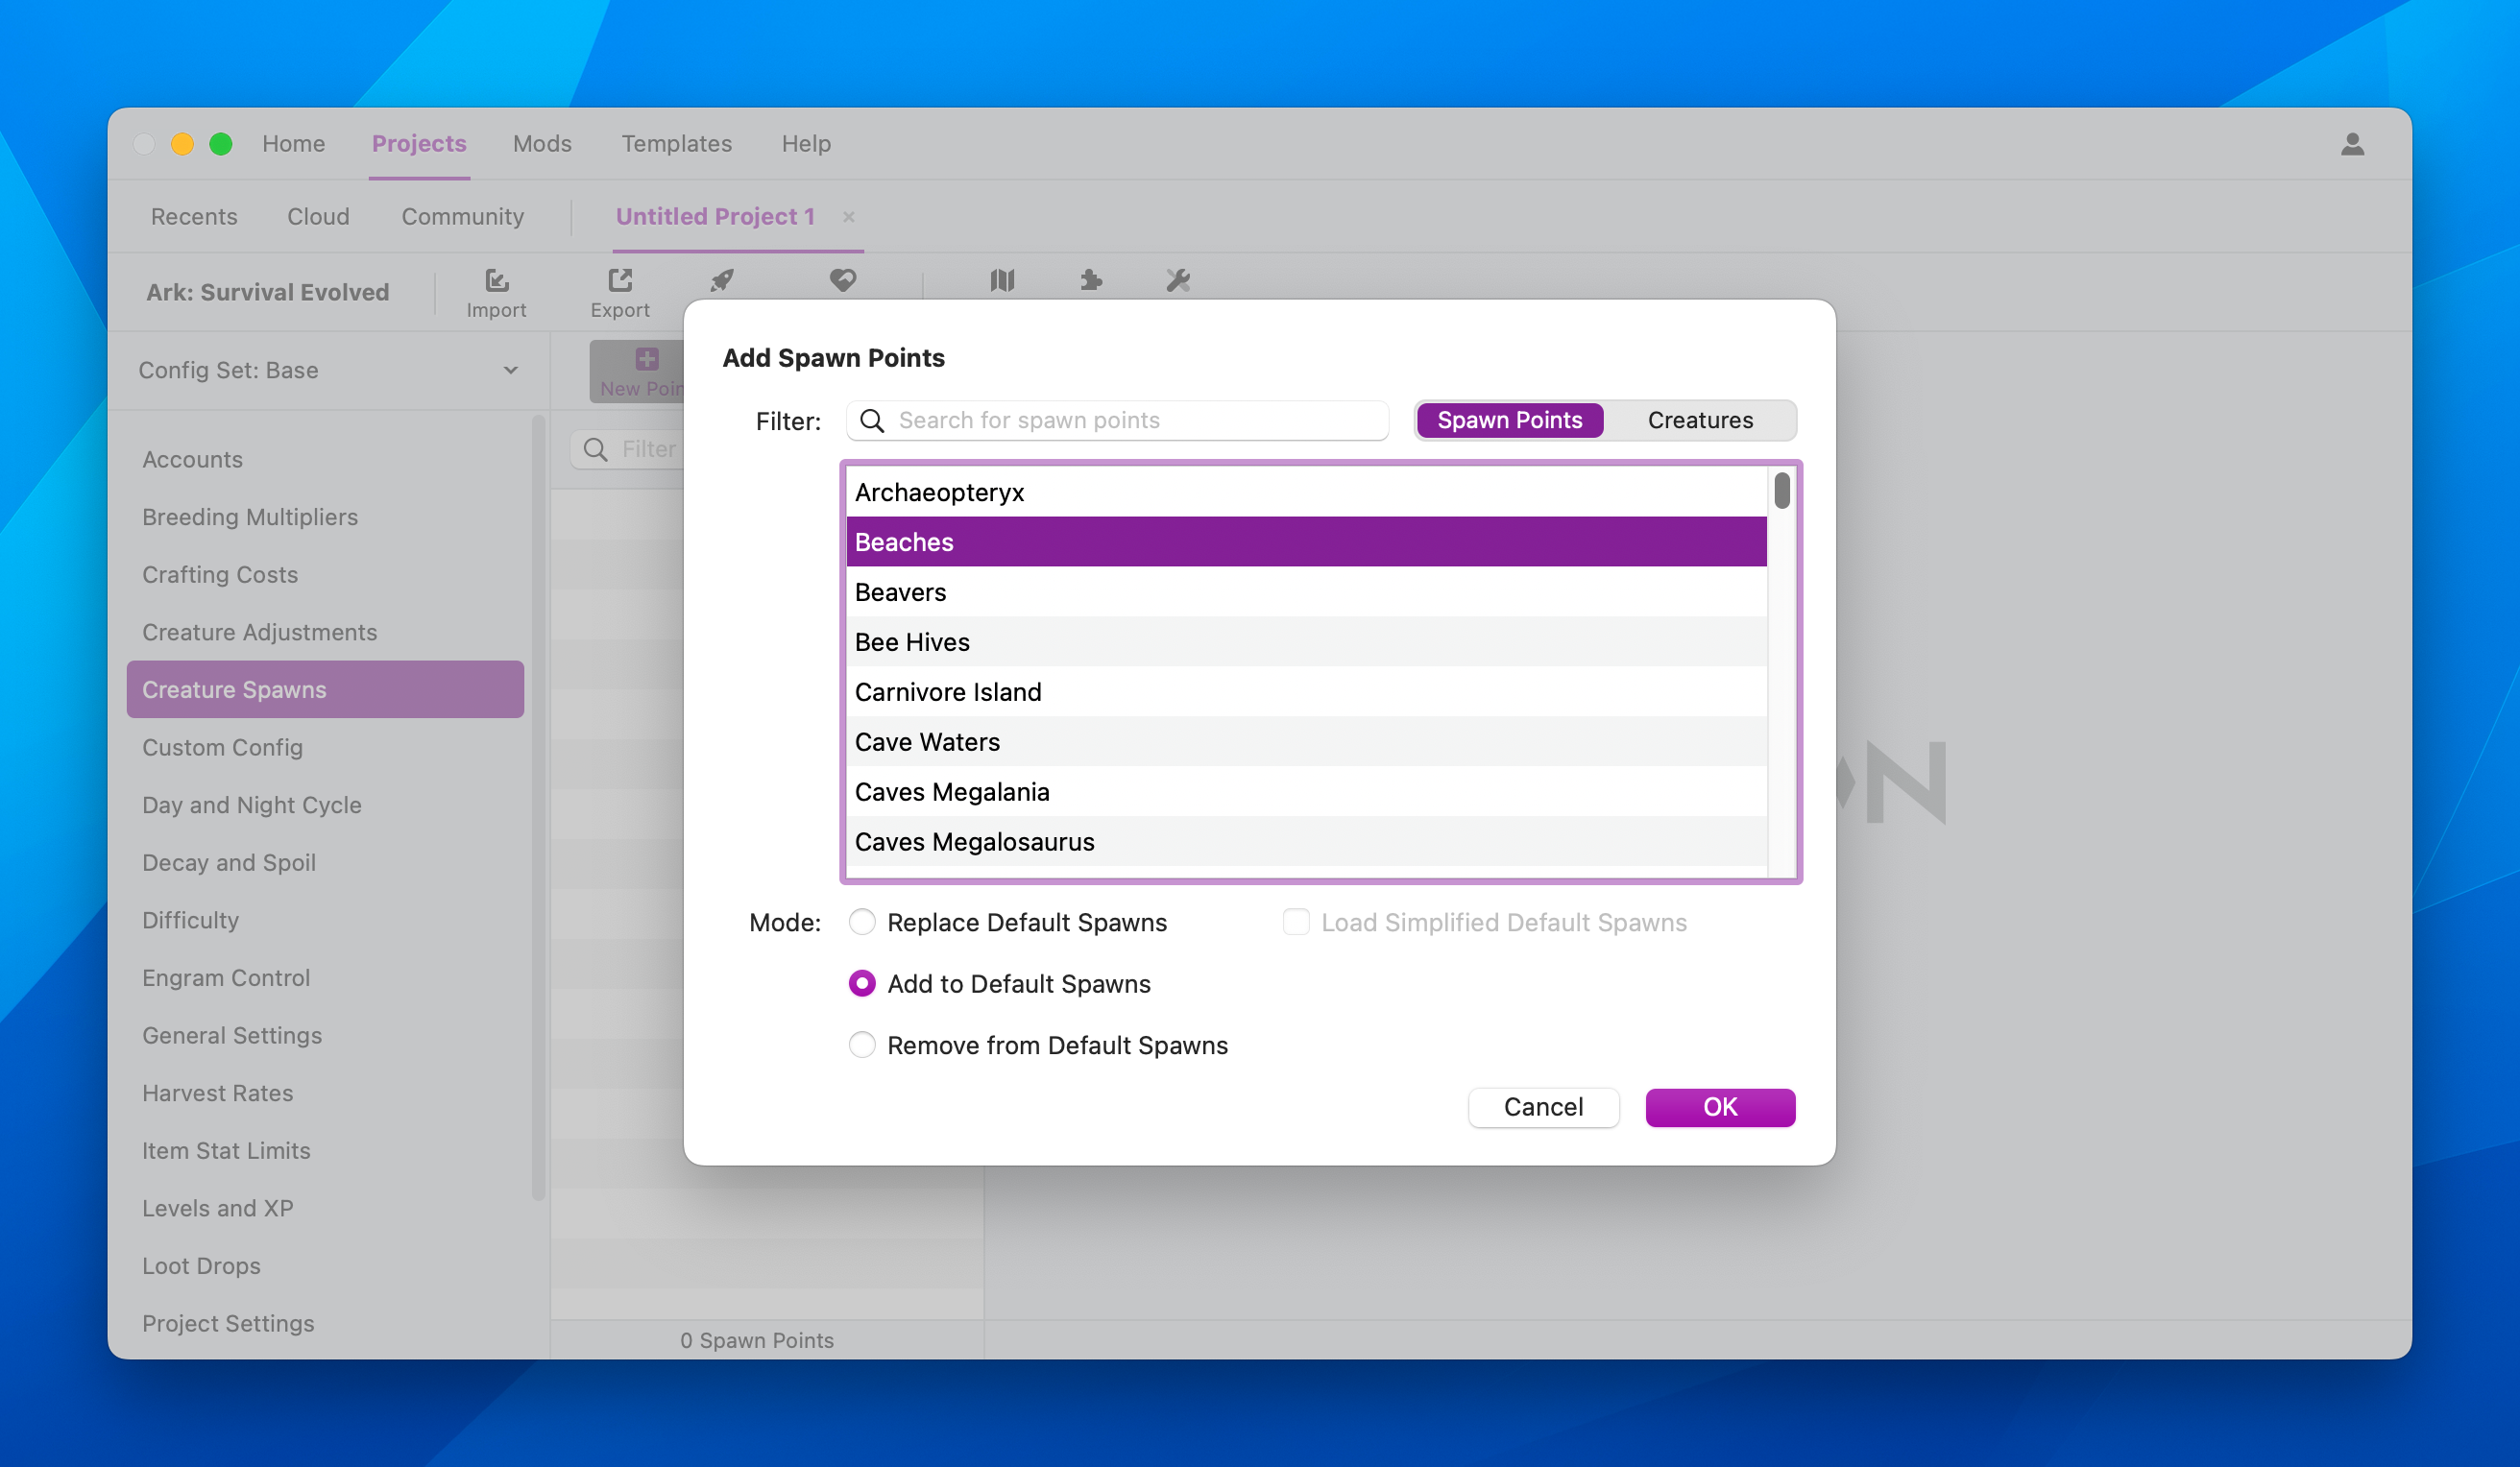Image resolution: width=2520 pixels, height=1467 pixels.
Task: Click the Export toolbar icon
Action: (x=619, y=291)
